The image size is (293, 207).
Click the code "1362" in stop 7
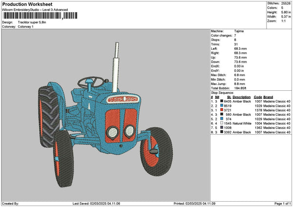[258, 128]
